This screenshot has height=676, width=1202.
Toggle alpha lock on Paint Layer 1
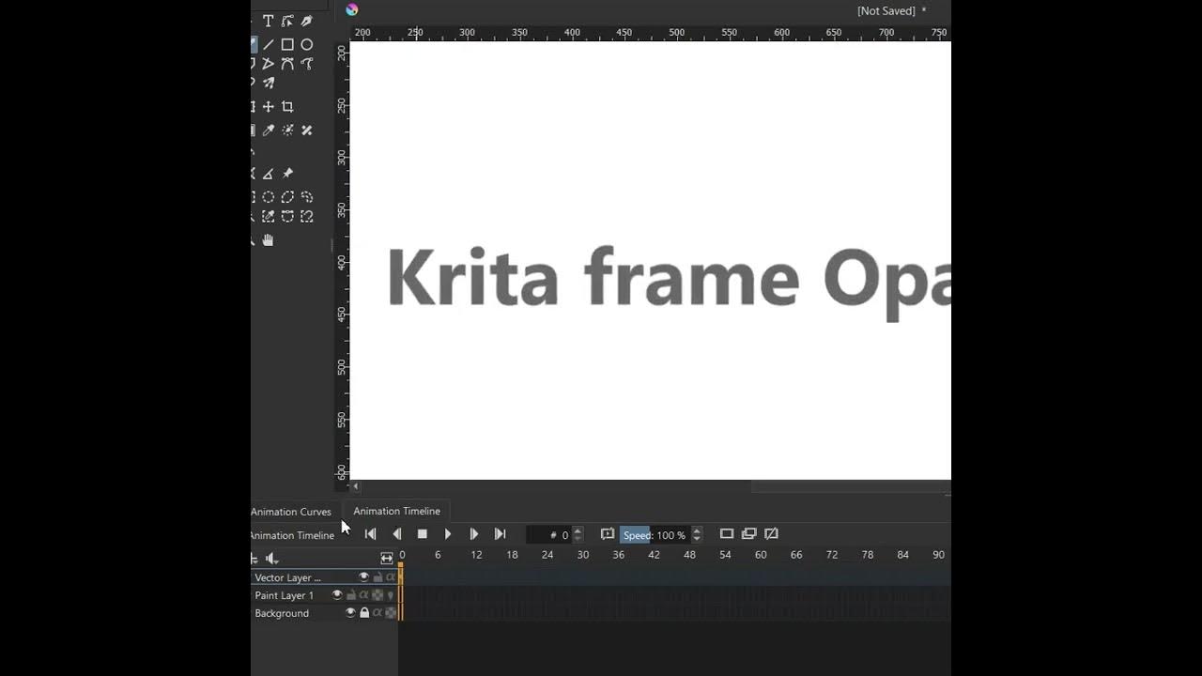pyautogui.click(x=378, y=595)
